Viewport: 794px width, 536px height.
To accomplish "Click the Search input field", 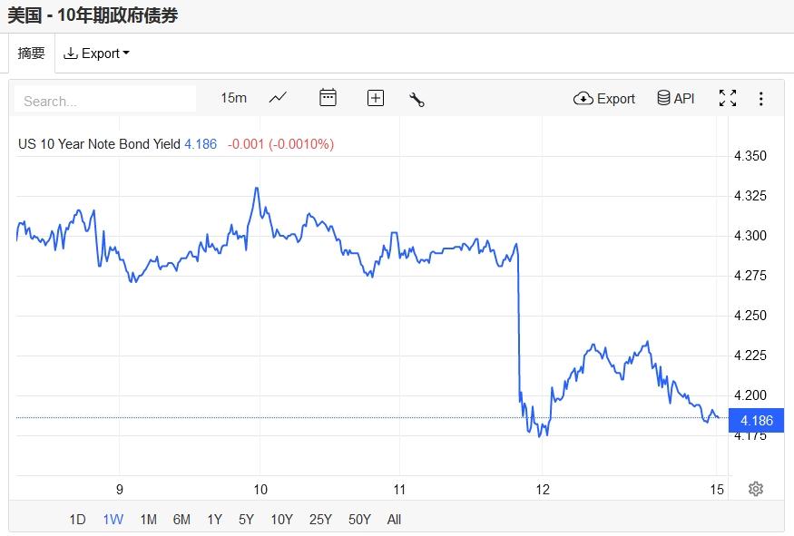I will coord(105,101).
